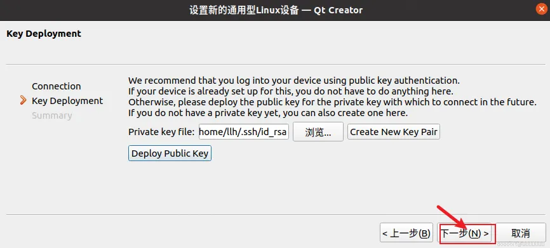Focus the Private key file path field
Screen dimensions: 550x248
click(244, 132)
